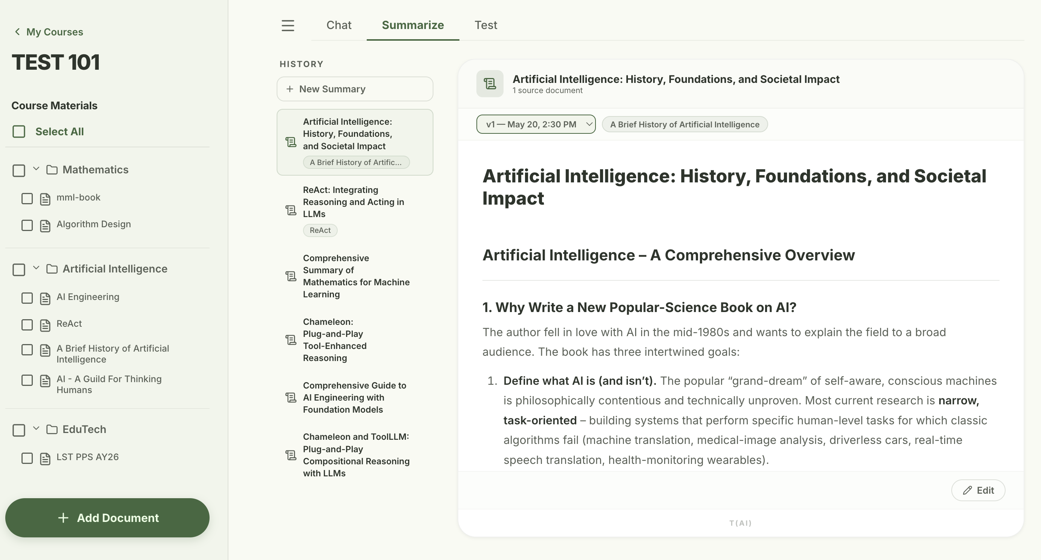Open the hamburger menu icon

(288, 26)
